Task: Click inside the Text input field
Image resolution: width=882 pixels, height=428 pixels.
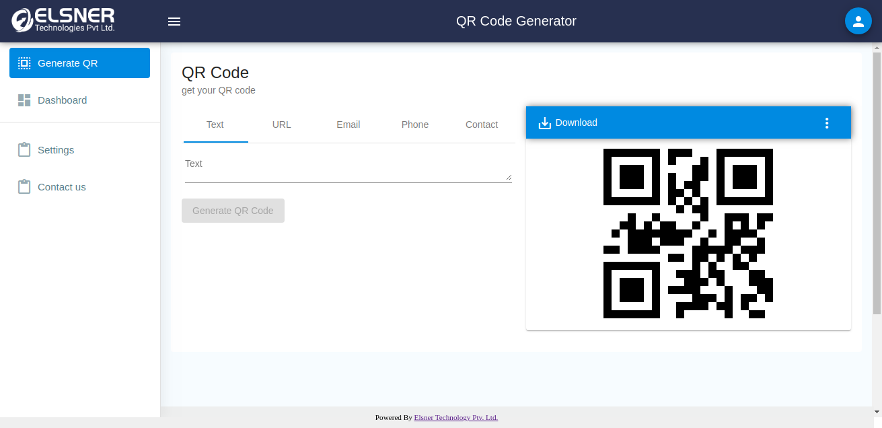Action: click(x=347, y=172)
